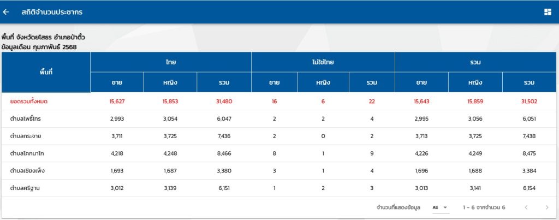Click the Thai total cell 31,480

[x=224, y=102]
